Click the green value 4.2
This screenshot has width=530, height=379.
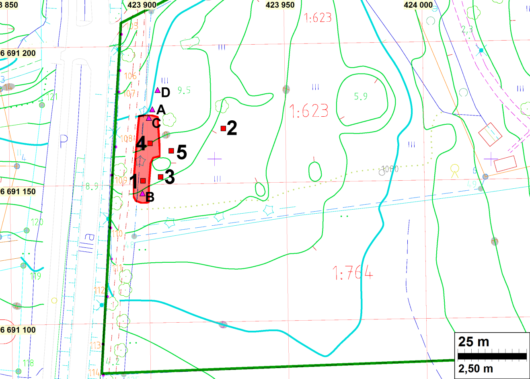point(113,361)
